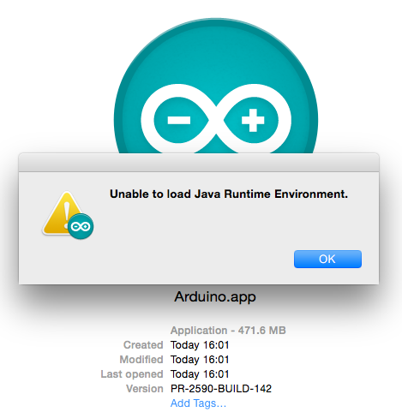
Task: Click the 'Created' label
Action: pos(143,345)
